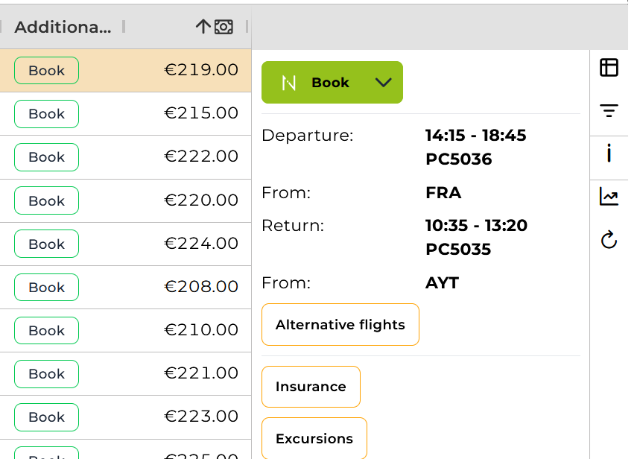Click the info icon in sidebar
This screenshot has width=637, height=459.
coord(609,154)
